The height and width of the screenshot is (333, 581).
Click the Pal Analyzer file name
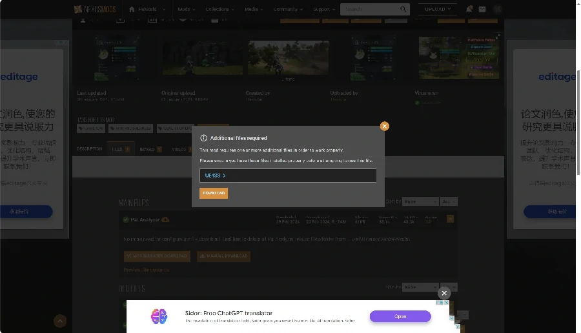click(145, 219)
